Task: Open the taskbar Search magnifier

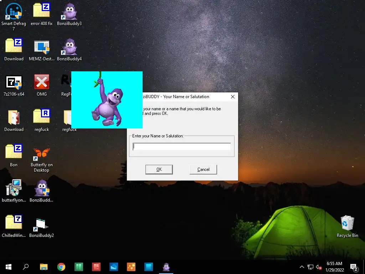Action: 26,267
